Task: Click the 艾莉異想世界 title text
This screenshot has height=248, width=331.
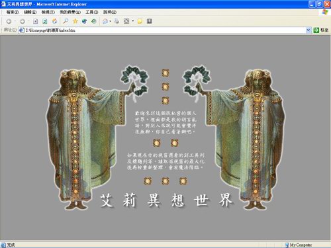Action: pos(166,200)
